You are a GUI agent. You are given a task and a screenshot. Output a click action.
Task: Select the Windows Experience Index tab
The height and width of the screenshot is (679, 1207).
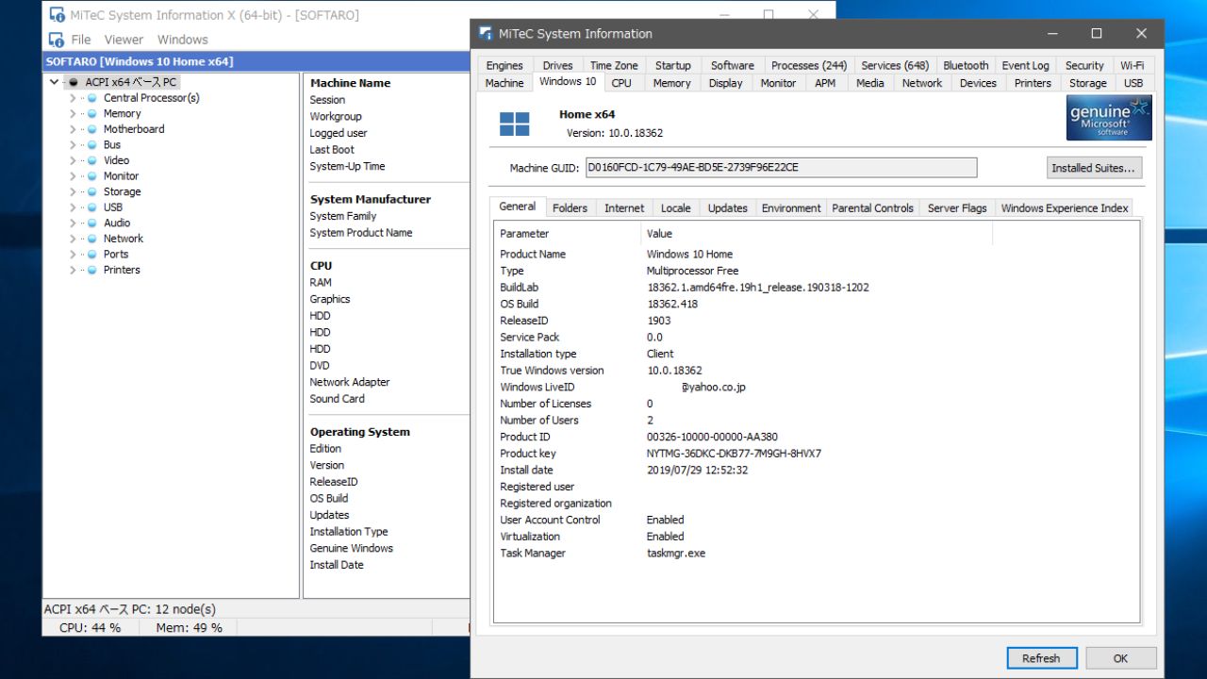[x=1065, y=208]
